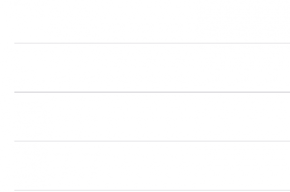Image resolution: width=290 pixels, height=192 pixels.
Task: Click left side of the fourth blank row
Action: 37,166
